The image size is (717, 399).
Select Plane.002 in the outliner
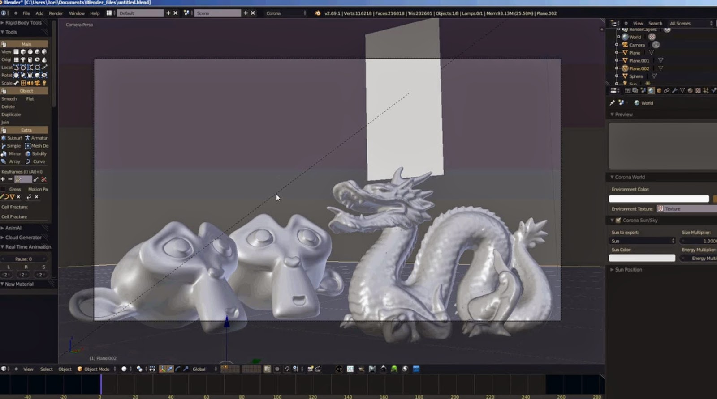coord(639,68)
